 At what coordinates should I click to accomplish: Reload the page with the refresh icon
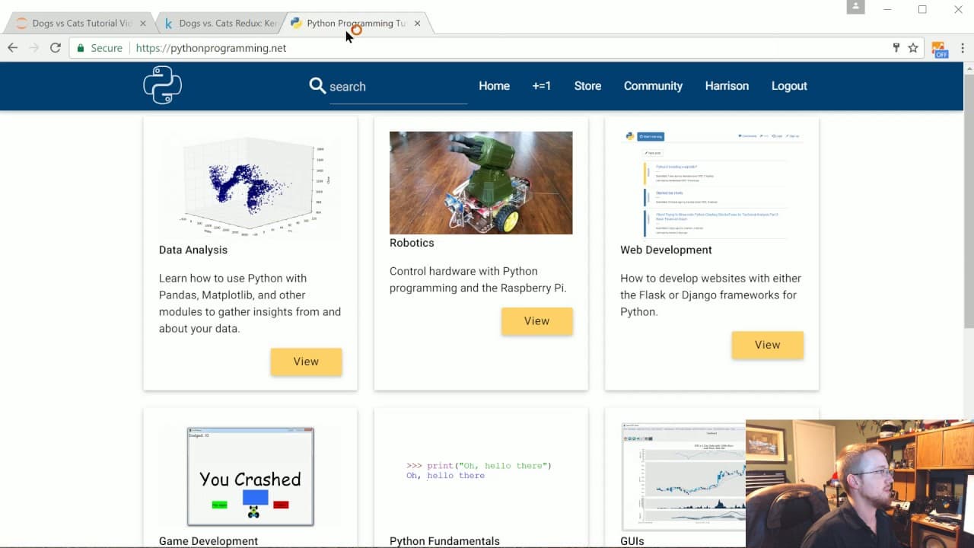coord(56,48)
